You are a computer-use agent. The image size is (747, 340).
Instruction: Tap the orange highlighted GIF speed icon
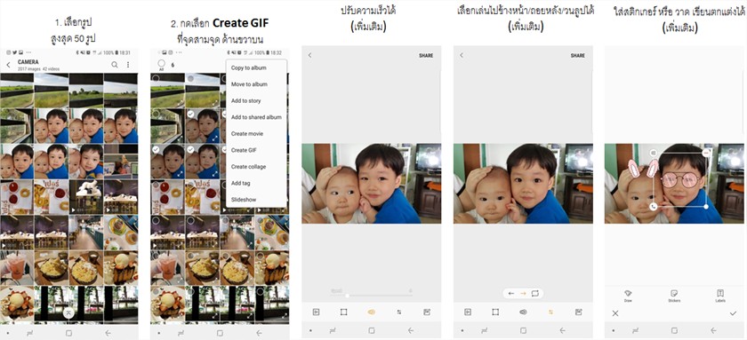click(x=372, y=312)
